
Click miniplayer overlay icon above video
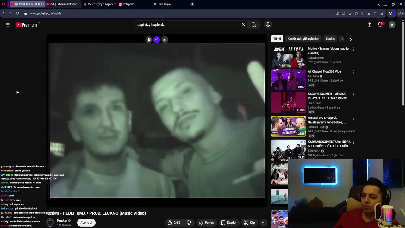coord(149,40)
